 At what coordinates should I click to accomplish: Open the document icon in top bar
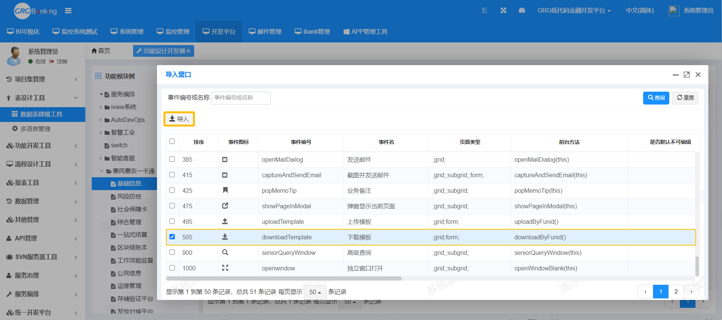tap(484, 11)
